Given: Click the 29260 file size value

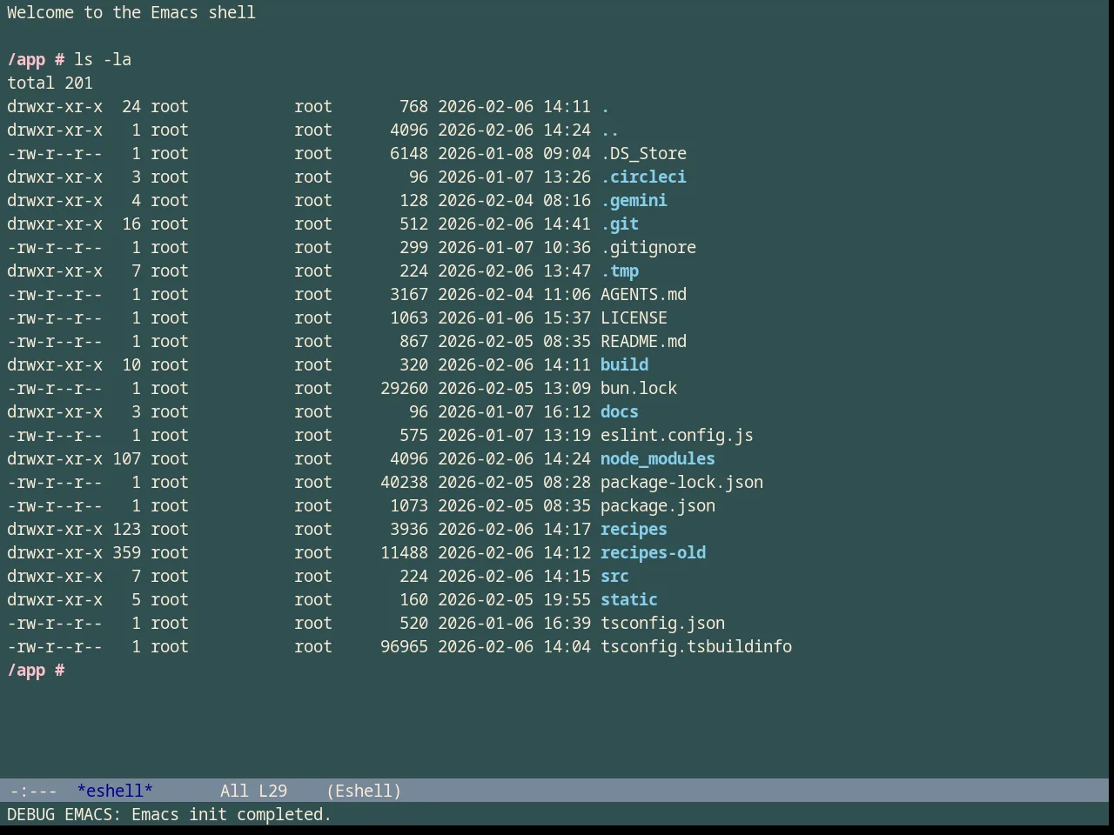Looking at the screenshot, I should [404, 388].
